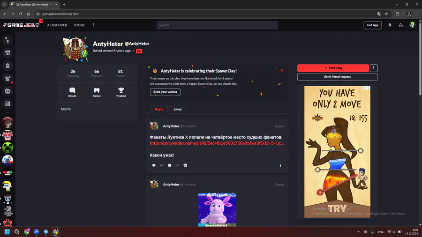422x237 pixels.
Task: Switch to the Posts tab
Action: [159, 109]
